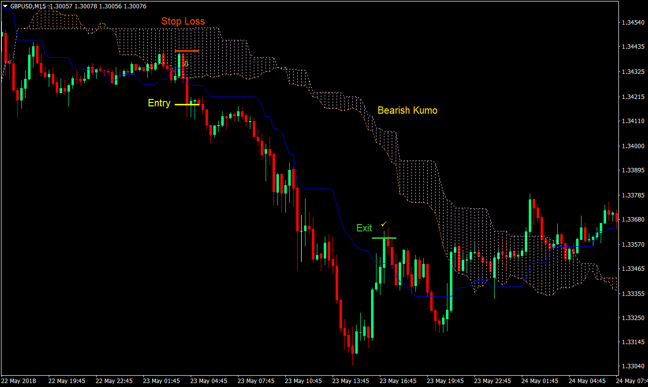Image resolution: width=648 pixels, height=387 pixels.
Task: Click the Exit text label
Action: tap(364, 228)
